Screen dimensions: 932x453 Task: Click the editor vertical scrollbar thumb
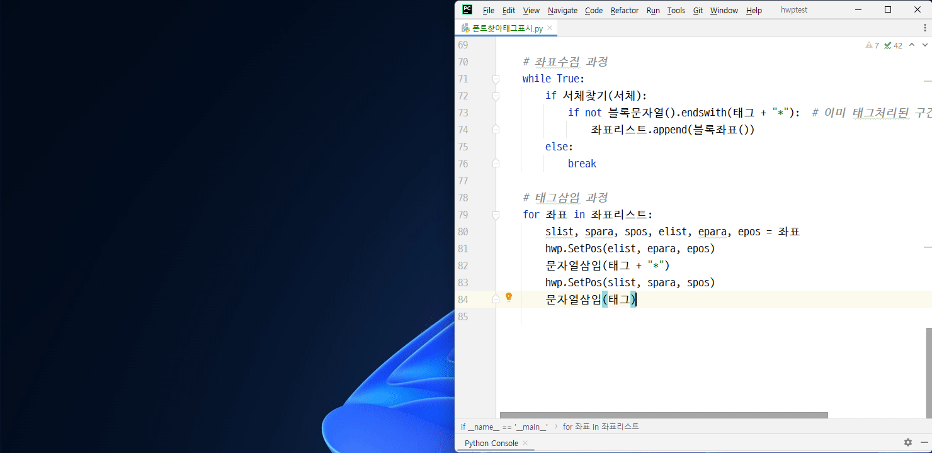point(928,372)
